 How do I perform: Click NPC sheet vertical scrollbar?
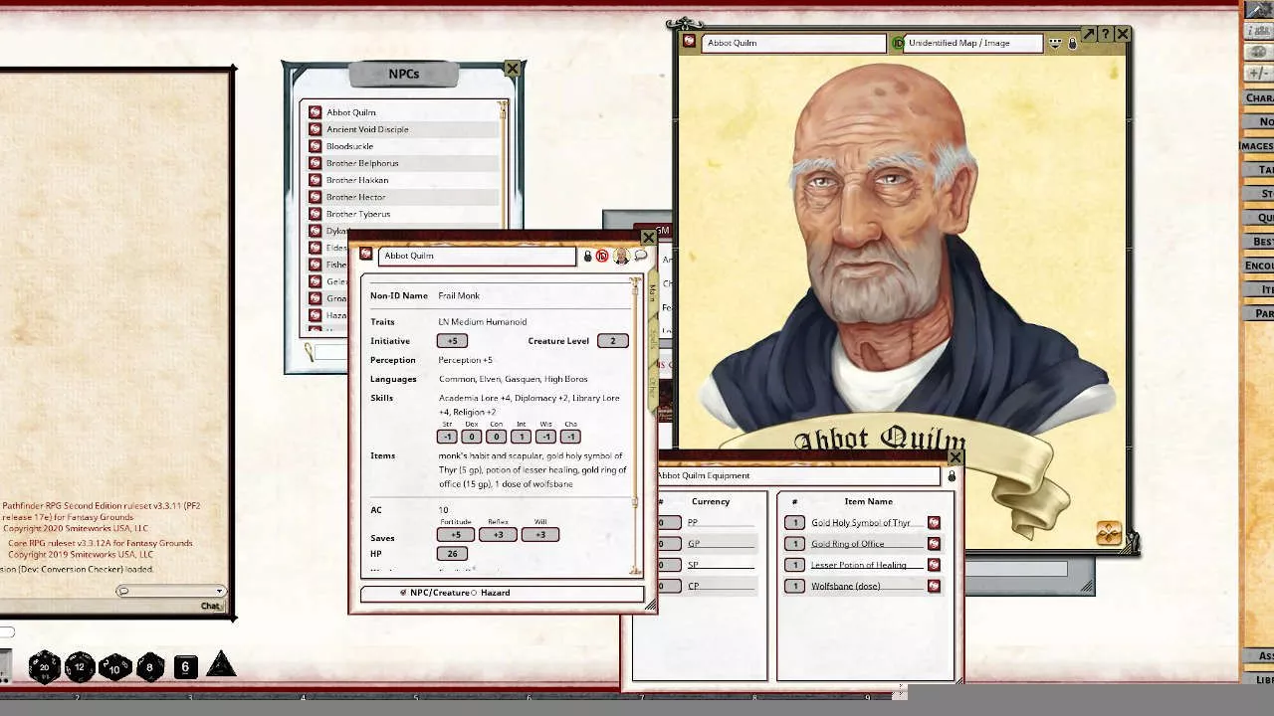(x=635, y=427)
